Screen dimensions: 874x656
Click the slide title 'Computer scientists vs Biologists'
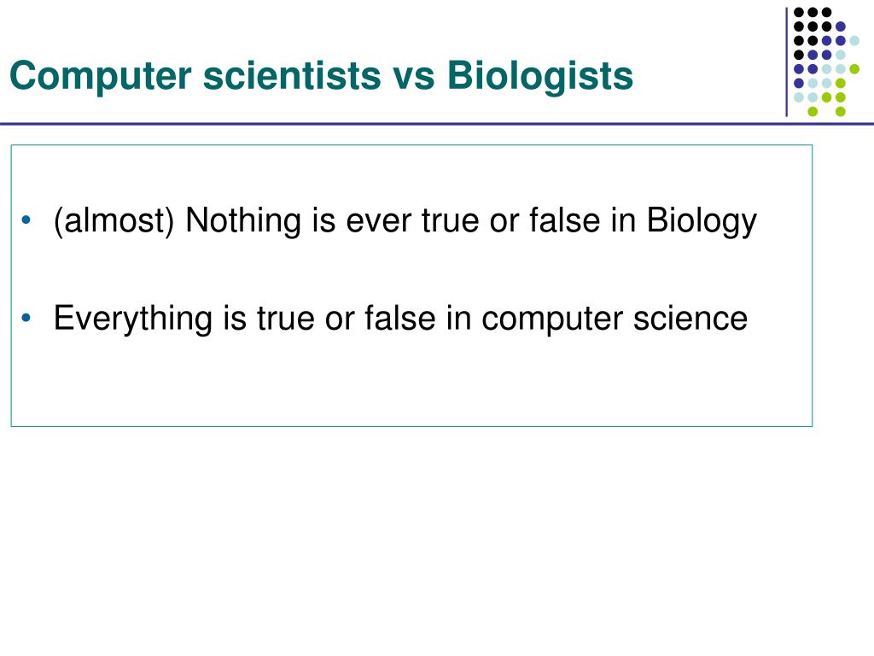(x=322, y=75)
